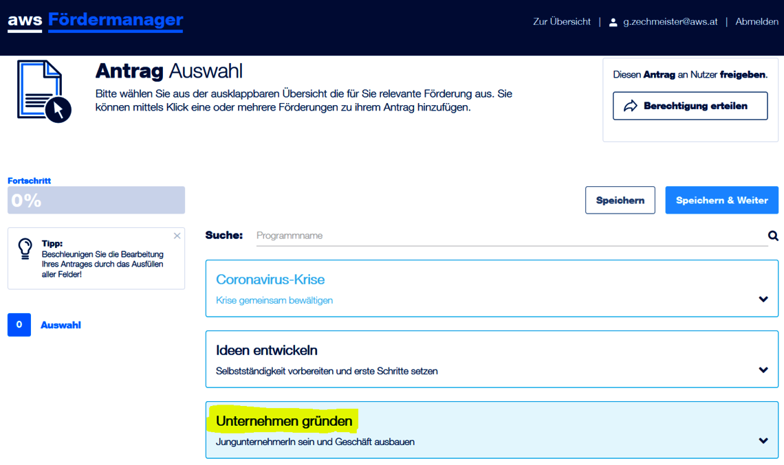
Task: Click the search magnifier icon
Action: point(773,236)
